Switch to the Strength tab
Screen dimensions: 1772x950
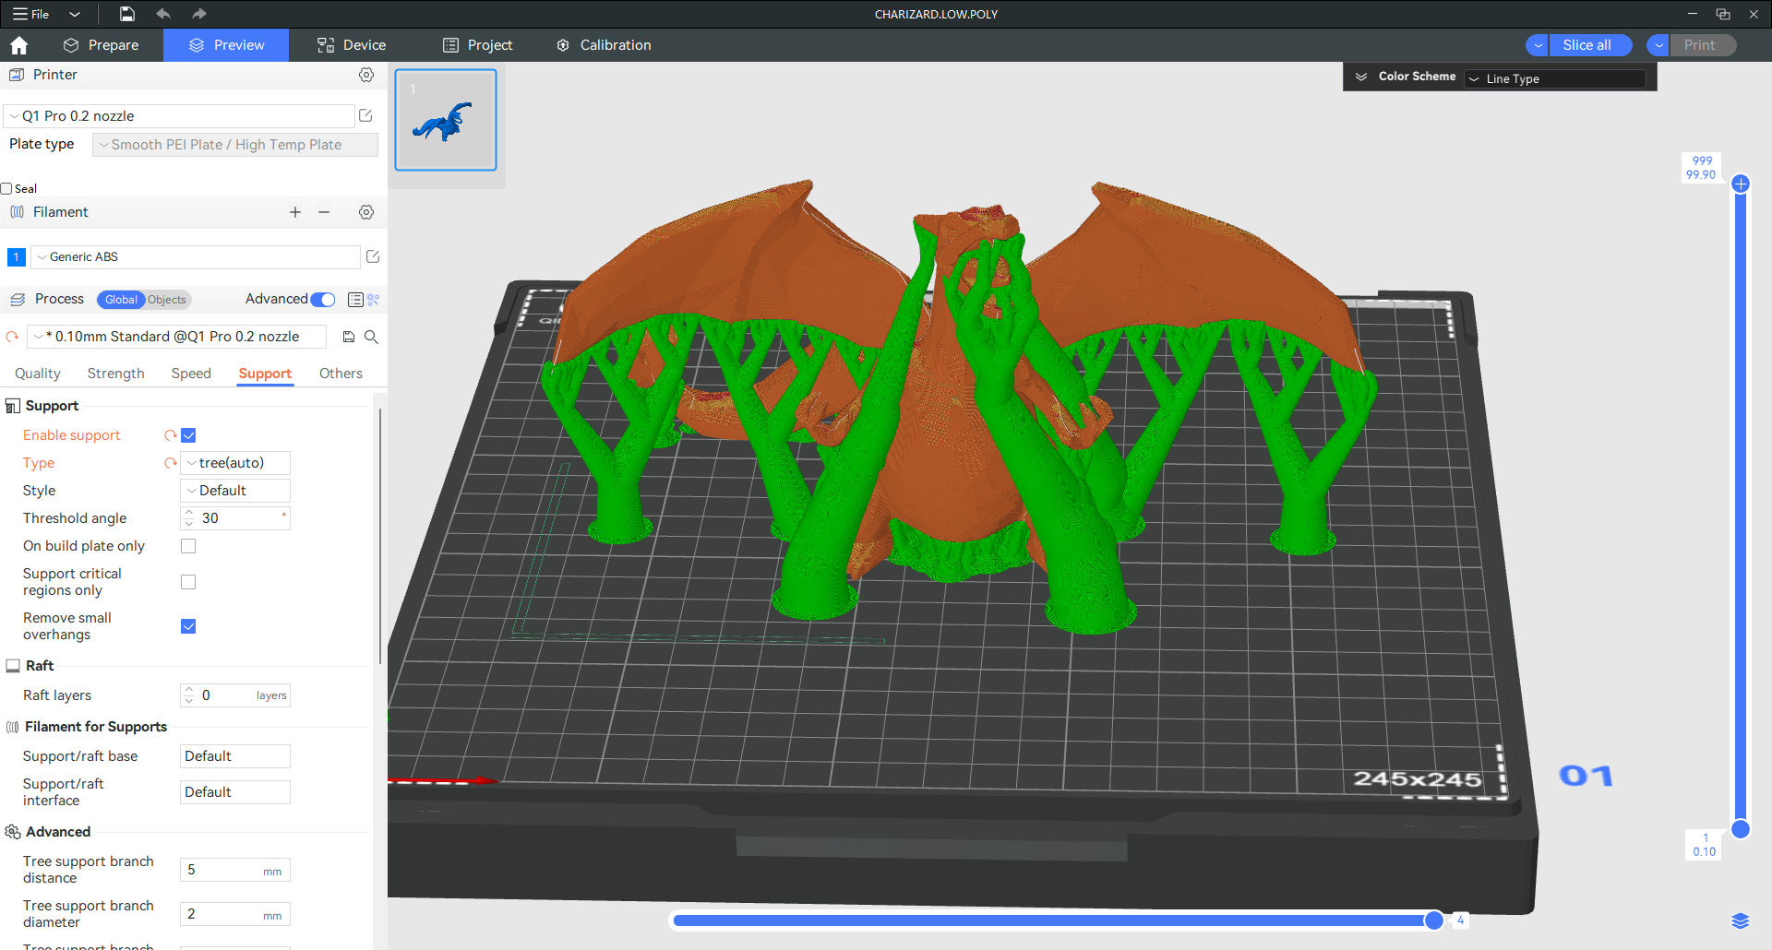(115, 374)
